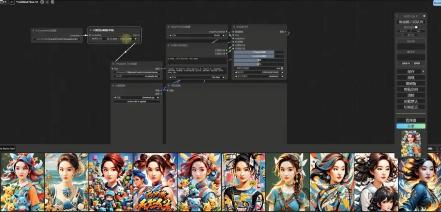The width and height of the screenshot is (441, 212).
Task: Click 加载默认 load default button
Action: pos(411,101)
